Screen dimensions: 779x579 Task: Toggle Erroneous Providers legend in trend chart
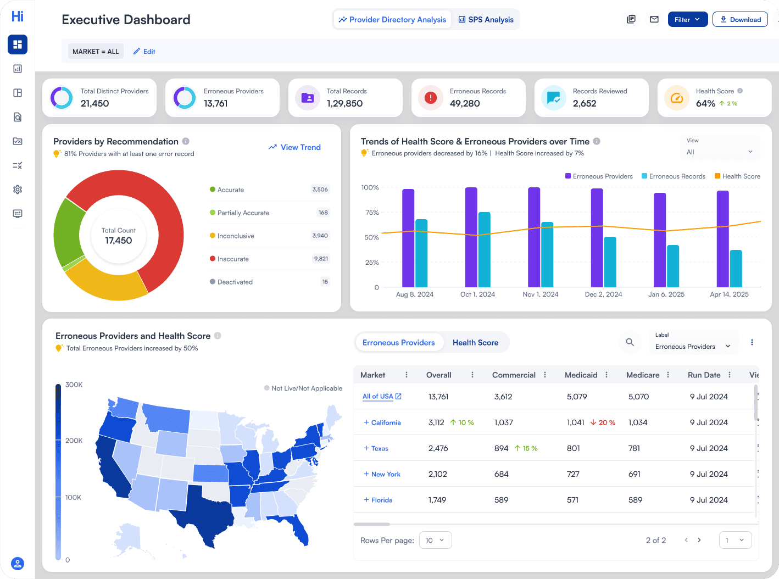599,176
